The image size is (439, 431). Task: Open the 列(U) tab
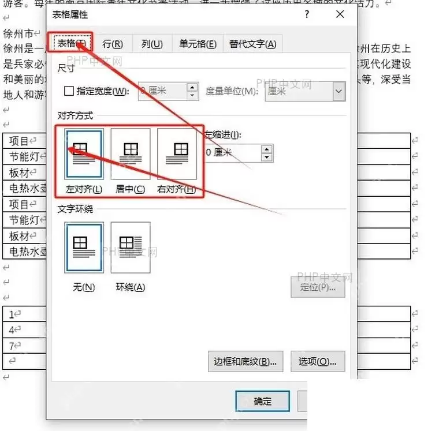click(152, 44)
